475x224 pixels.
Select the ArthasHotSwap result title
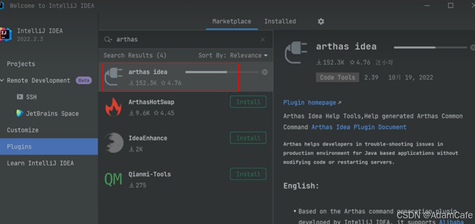coord(151,102)
